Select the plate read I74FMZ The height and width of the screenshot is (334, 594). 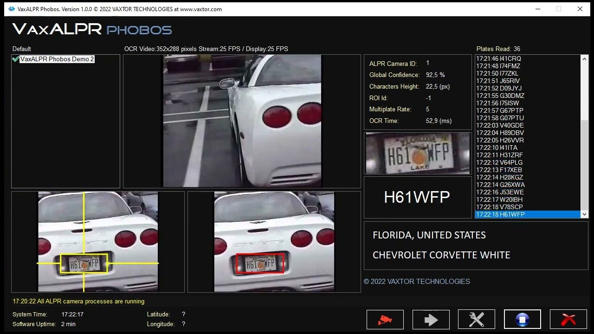click(528, 66)
